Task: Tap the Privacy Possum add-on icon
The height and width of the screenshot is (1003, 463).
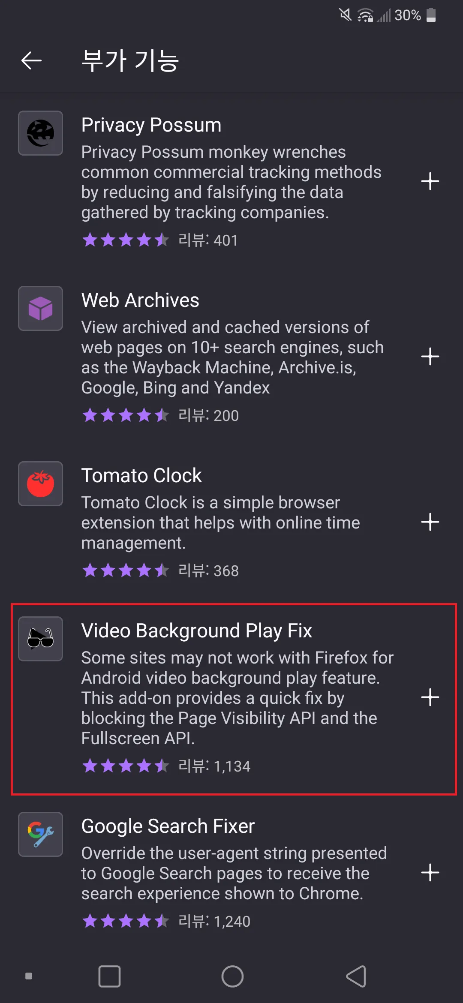Action: (x=40, y=133)
